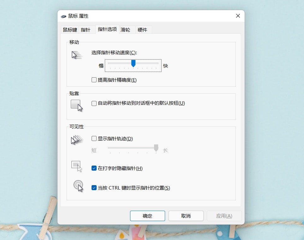
Task: Click the 选择指针移动速度(C) label
Action: pyautogui.click(x=114, y=53)
